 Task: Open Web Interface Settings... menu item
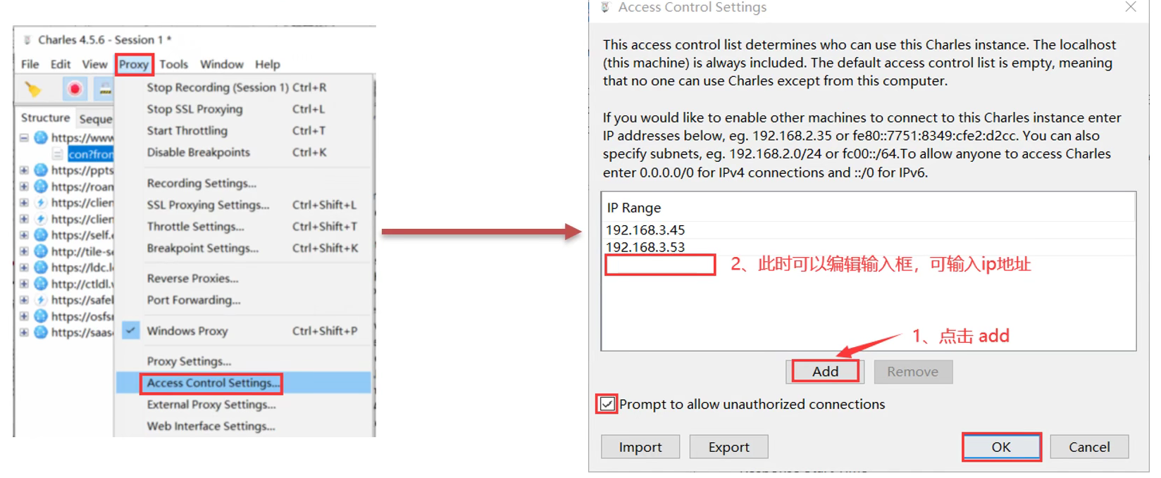click(244, 426)
